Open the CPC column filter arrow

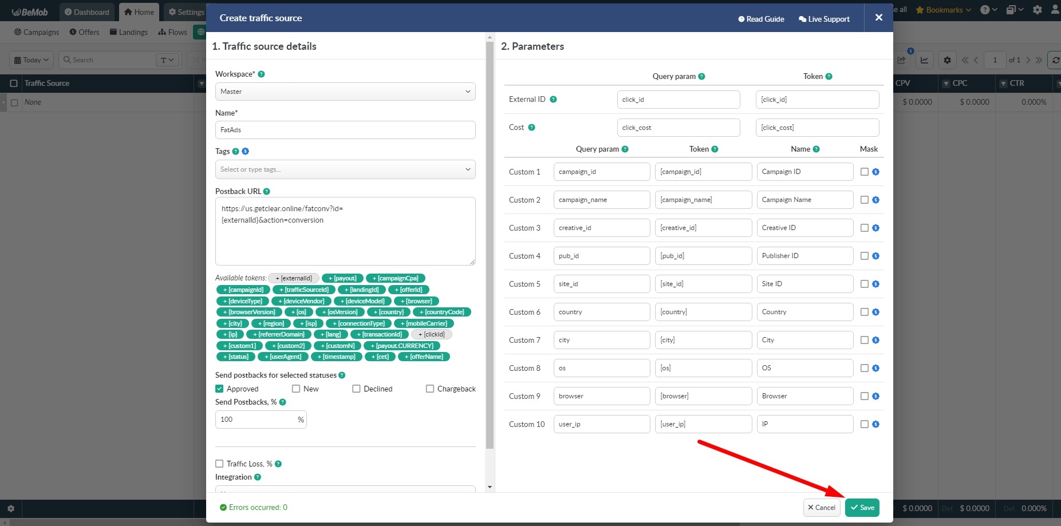(x=946, y=84)
